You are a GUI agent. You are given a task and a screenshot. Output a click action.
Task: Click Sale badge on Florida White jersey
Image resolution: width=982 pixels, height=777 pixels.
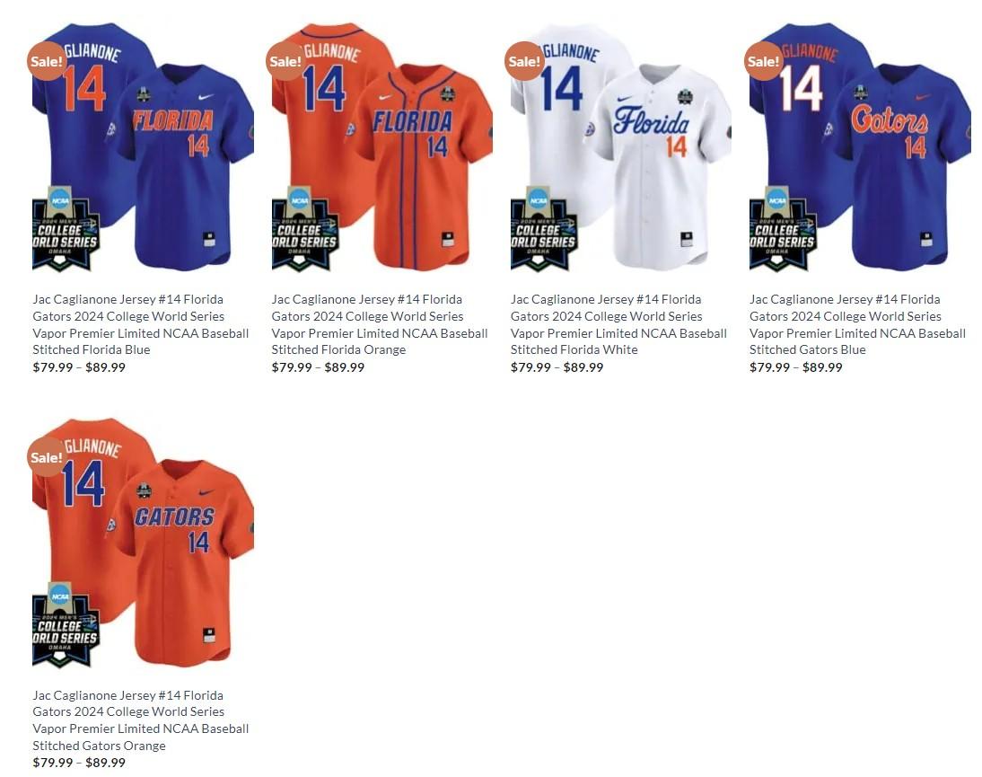(524, 61)
